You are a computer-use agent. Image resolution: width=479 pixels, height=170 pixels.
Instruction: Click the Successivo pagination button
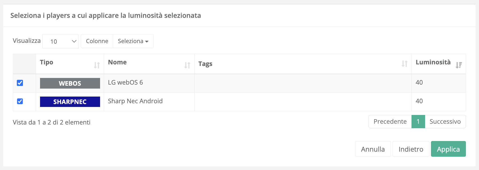pos(445,122)
